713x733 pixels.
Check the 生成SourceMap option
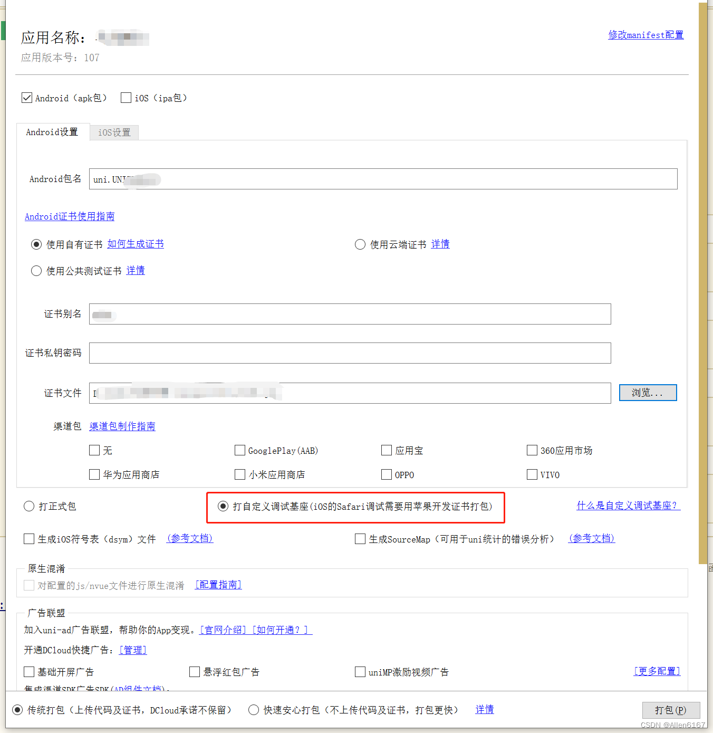pos(360,539)
